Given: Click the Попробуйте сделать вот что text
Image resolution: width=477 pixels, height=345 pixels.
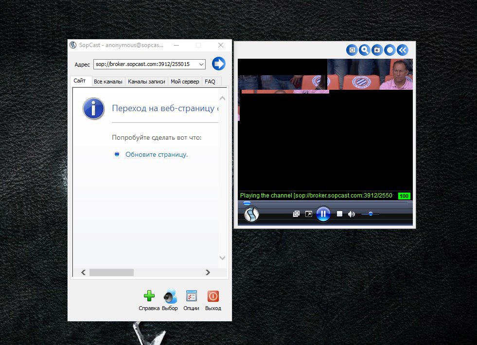Looking at the screenshot, I should pos(157,138).
